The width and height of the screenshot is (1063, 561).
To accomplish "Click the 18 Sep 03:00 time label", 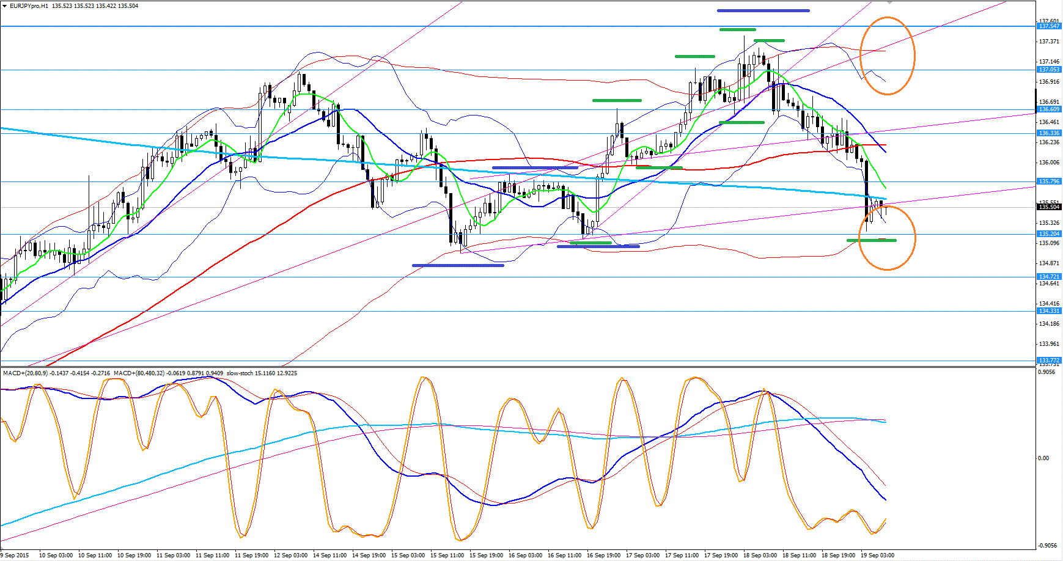I will coord(760,555).
